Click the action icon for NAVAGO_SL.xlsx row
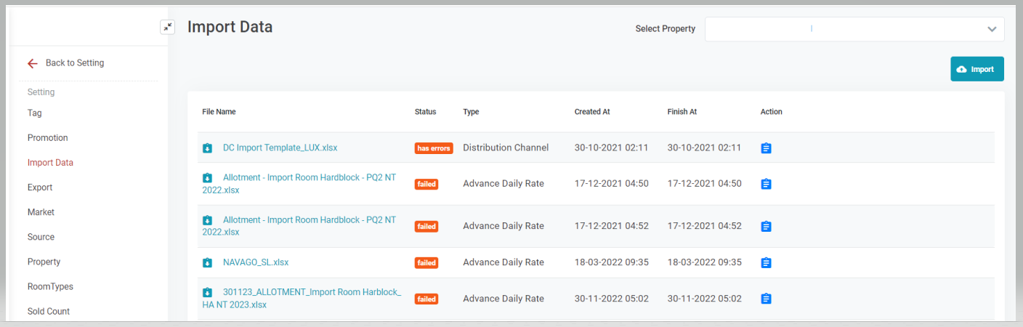Image resolution: width=1023 pixels, height=327 pixels. pyautogui.click(x=766, y=262)
